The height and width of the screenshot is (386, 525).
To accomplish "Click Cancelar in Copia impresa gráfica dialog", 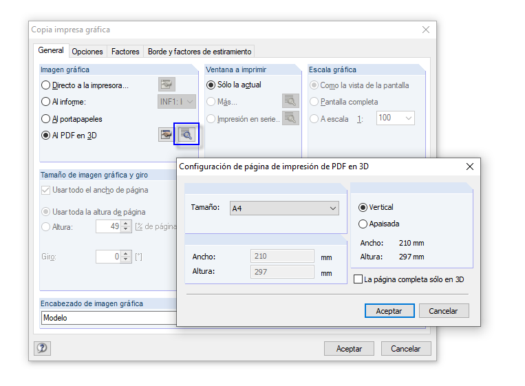I will coord(406,349).
